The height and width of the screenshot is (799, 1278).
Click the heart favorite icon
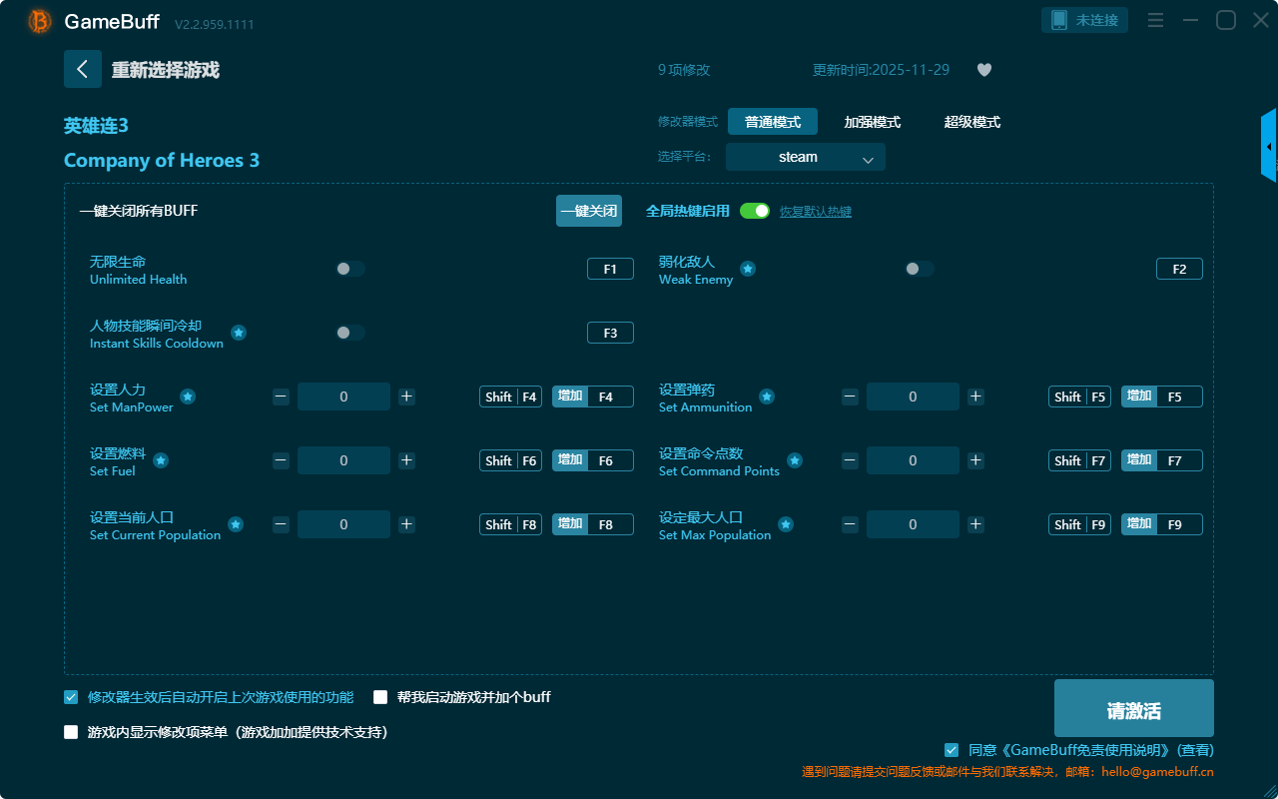pos(984,70)
